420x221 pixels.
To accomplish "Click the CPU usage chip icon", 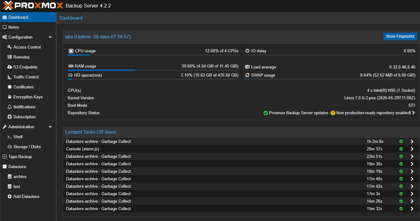I will coord(71,51).
